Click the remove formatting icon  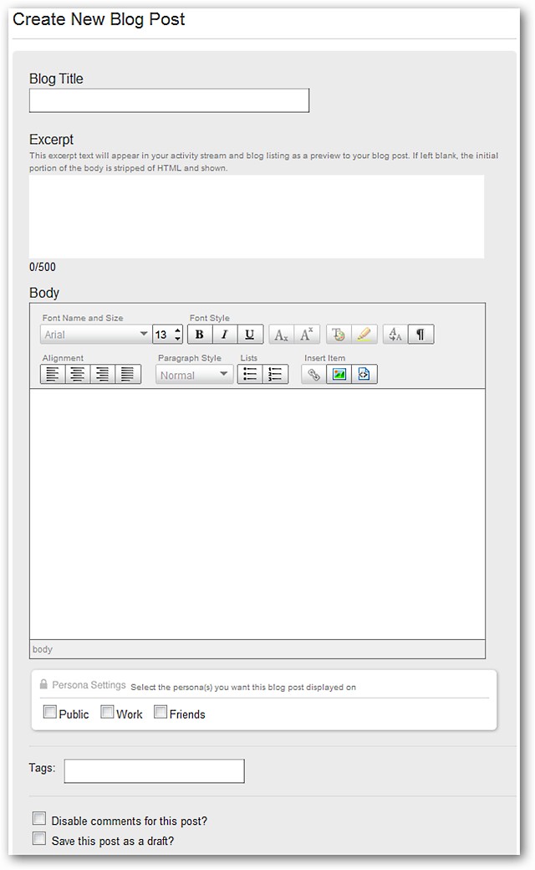pyautogui.click(x=395, y=335)
